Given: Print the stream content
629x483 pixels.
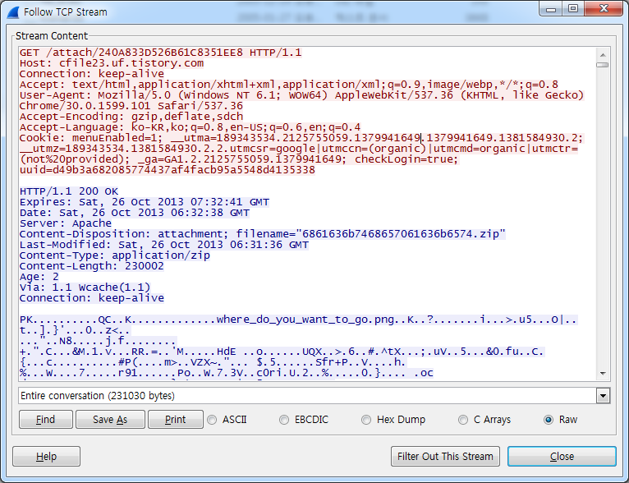Looking at the screenshot, I should pos(175,420).
